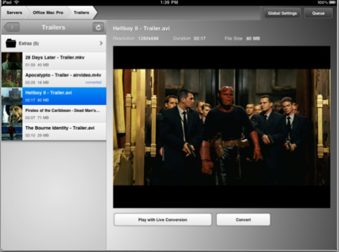Tap the Pirates of the Caribbean thumbnail

[12, 113]
